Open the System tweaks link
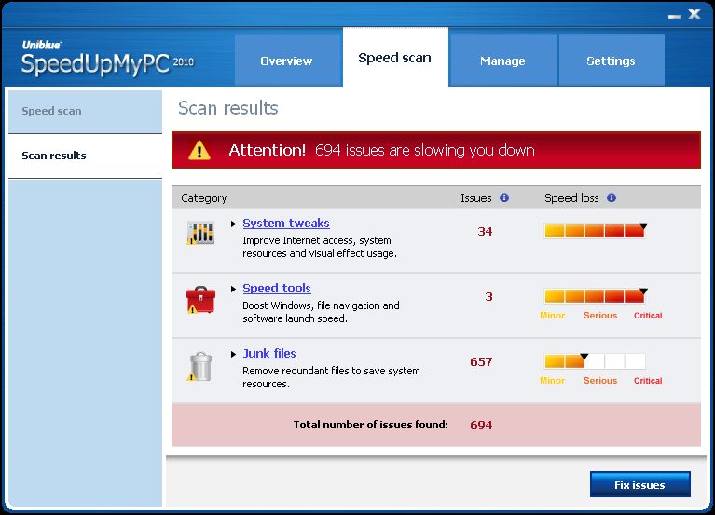The image size is (715, 515). point(286,224)
